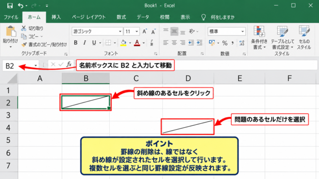
Task: Open the ファイル menu tab
Action: (11, 17)
